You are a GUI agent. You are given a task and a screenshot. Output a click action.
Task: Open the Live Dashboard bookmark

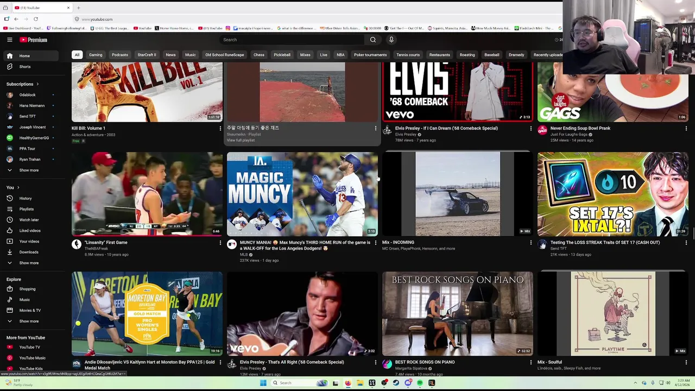coord(22,28)
